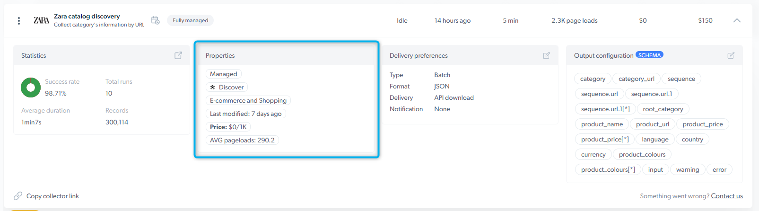The height and width of the screenshot is (211, 759).
Task: Edit Output configuration via pencil icon
Action: click(x=731, y=55)
